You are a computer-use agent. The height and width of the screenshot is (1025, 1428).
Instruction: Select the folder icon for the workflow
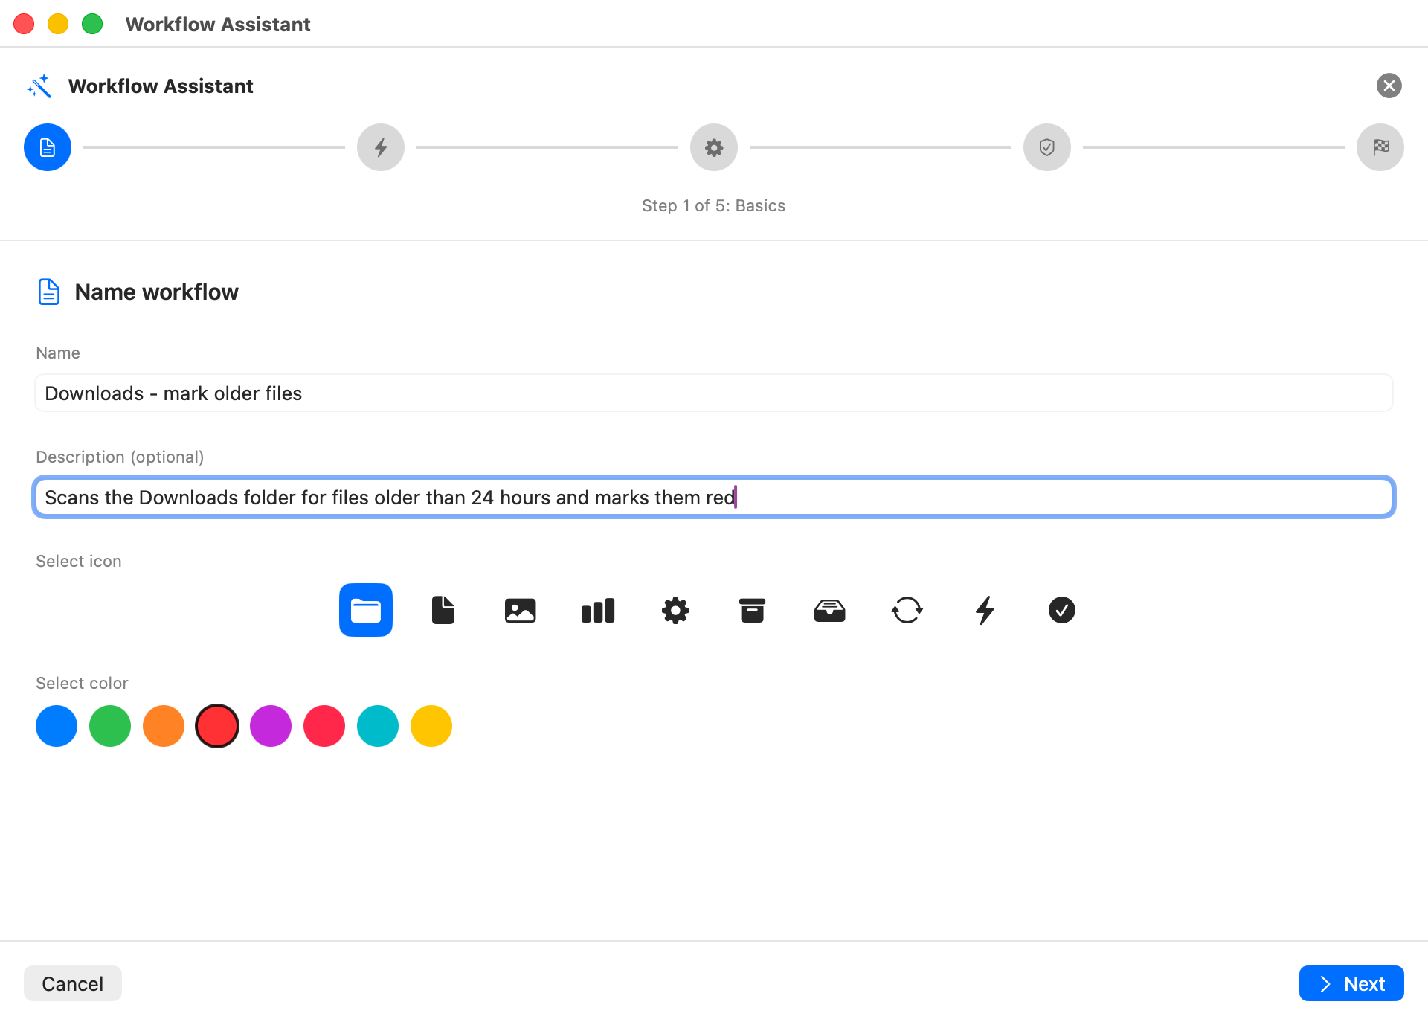366,610
